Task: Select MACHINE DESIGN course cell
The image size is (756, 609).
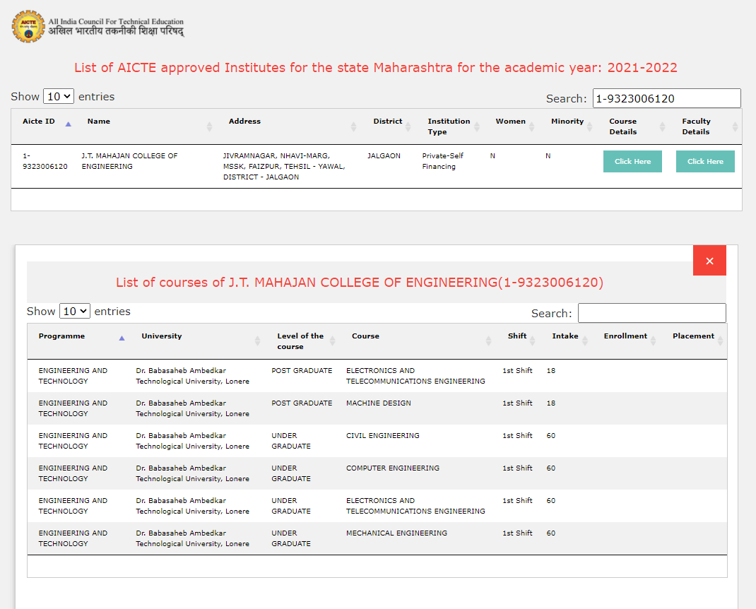Action: point(379,403)
